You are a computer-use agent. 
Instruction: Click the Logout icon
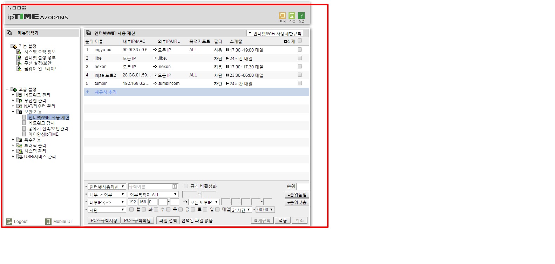coord(9,222)
